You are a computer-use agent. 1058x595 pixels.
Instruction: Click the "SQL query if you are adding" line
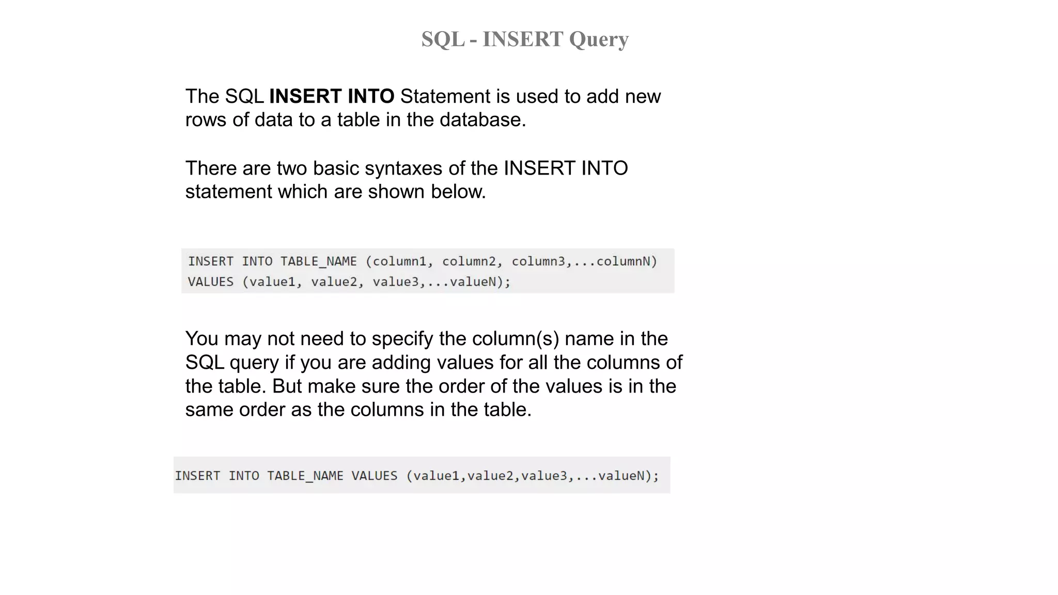coord(433,363)
